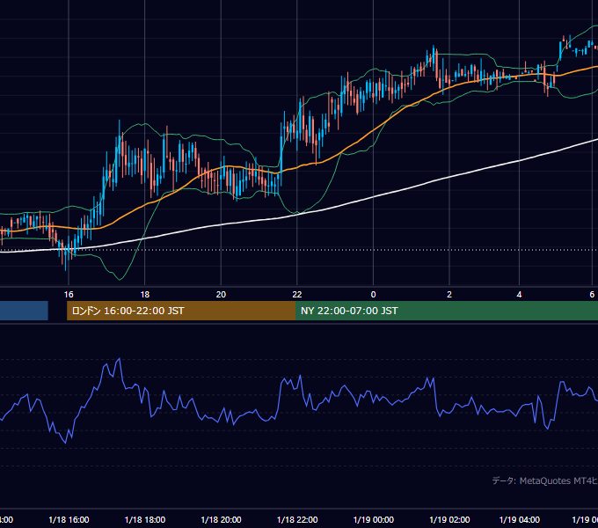Click the 1/18 18:00 time label
The image size is (598, 528).
(145, 519)
